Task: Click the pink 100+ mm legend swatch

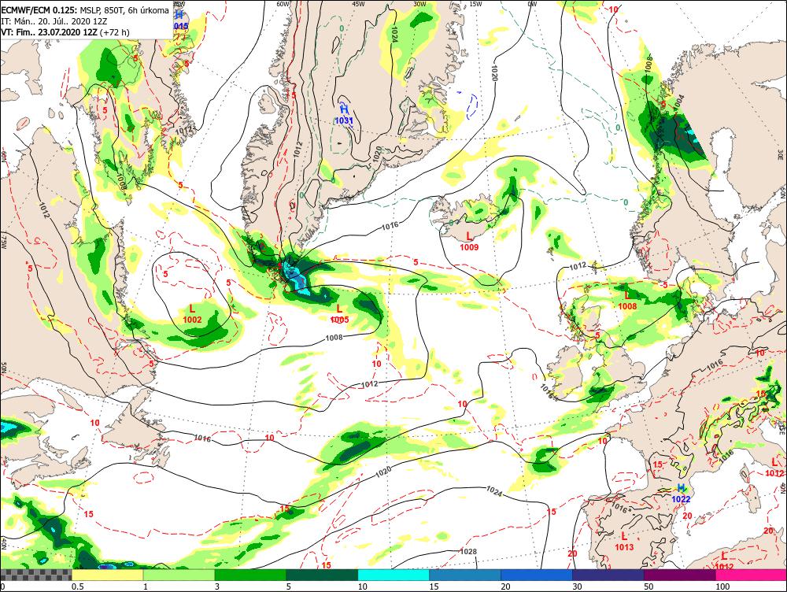Action: pos(752,575)
